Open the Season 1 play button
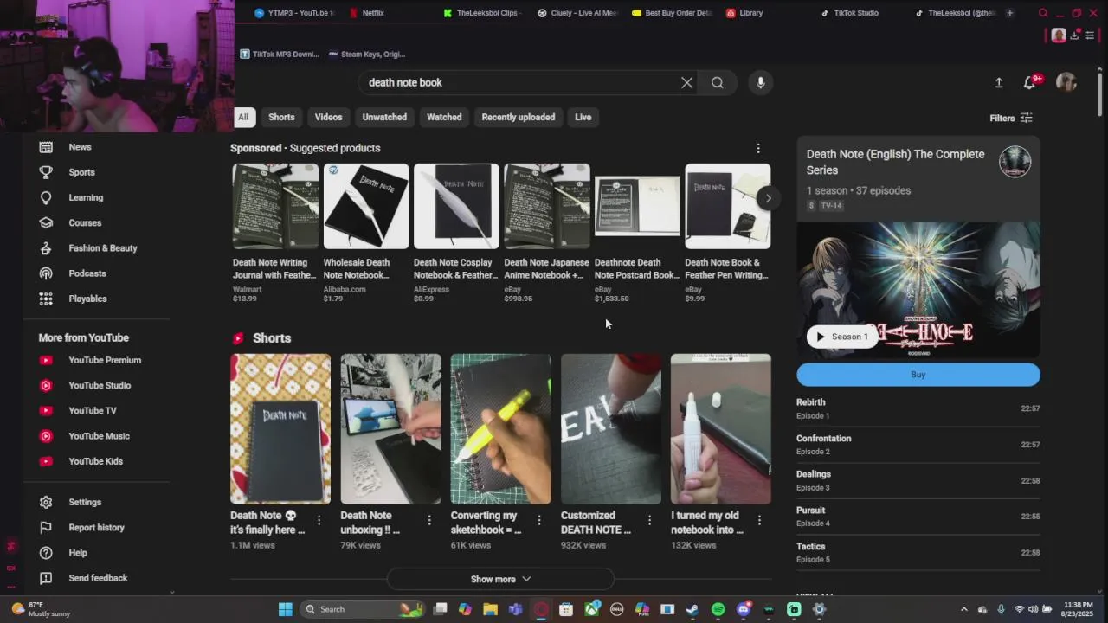1108x623 pixels. click(x=842, y=337)
